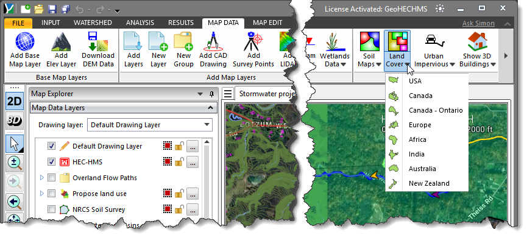Toggle NRCS Soil Survey checkbox

tap(51, 209)
